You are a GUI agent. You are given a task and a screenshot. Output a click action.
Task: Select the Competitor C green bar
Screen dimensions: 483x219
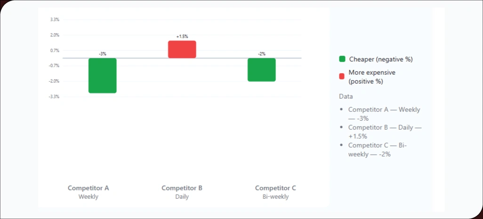pyautogui.click(x=262, y=70)
